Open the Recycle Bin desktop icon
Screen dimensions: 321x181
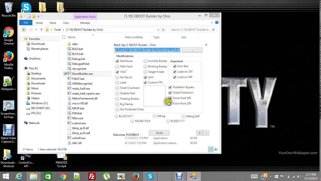pos(9,10)
